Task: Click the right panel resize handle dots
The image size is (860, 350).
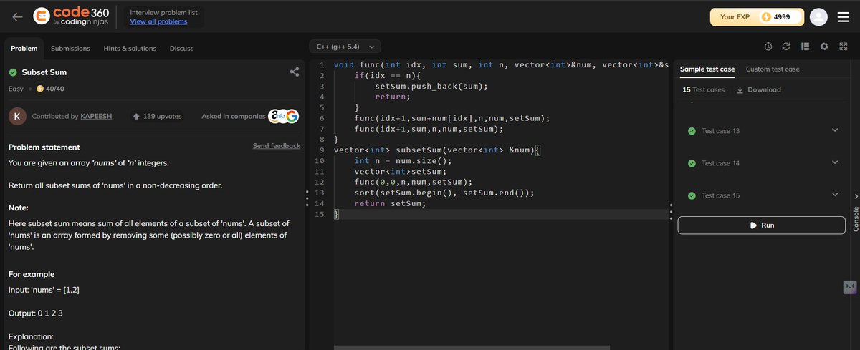Action: click(x=671, y=212)
